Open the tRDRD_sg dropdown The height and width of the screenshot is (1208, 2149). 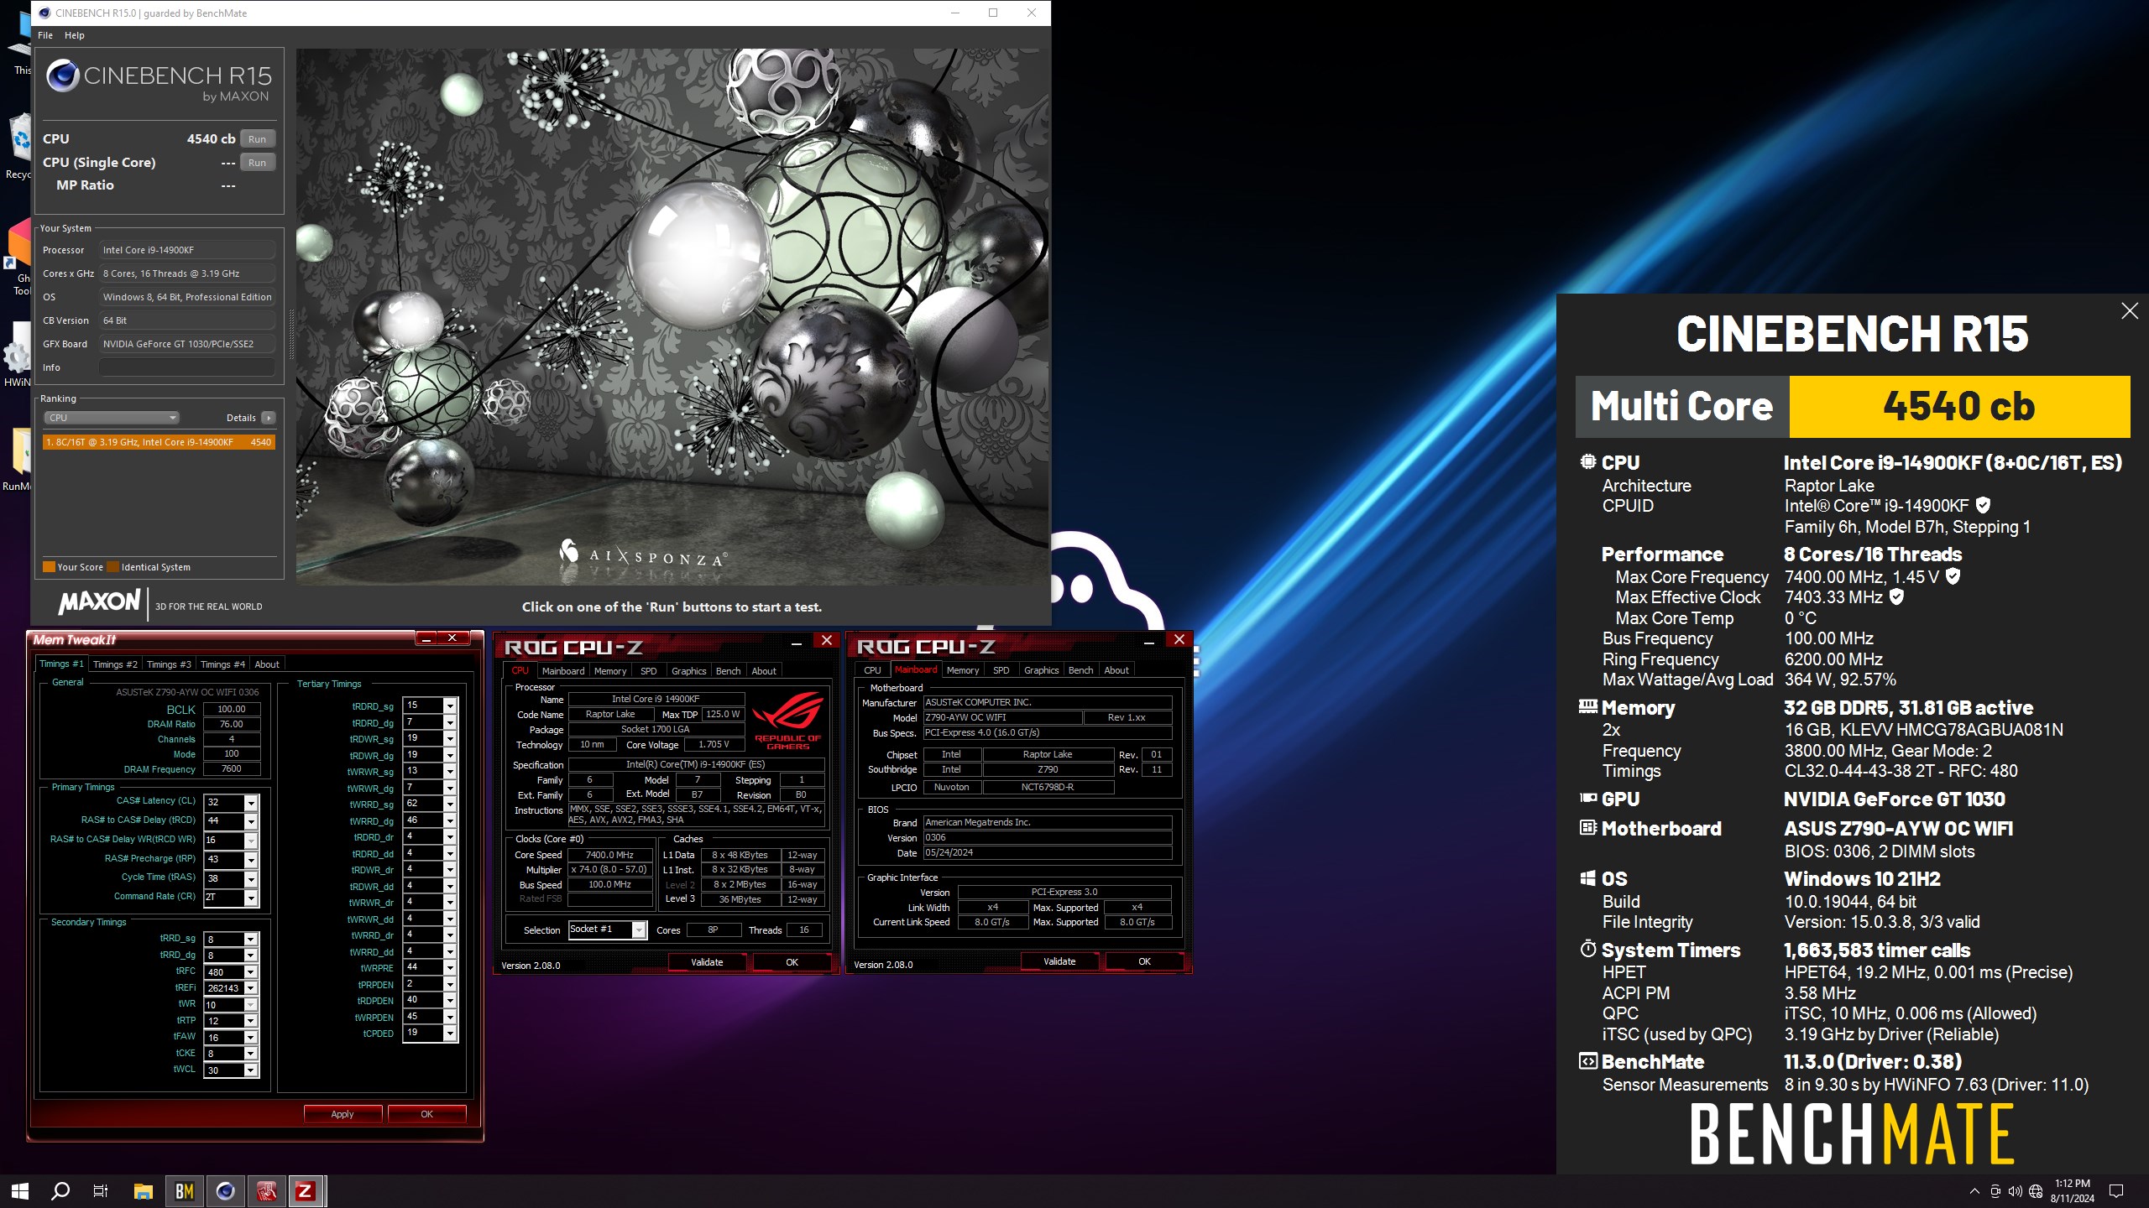point(450,706)
